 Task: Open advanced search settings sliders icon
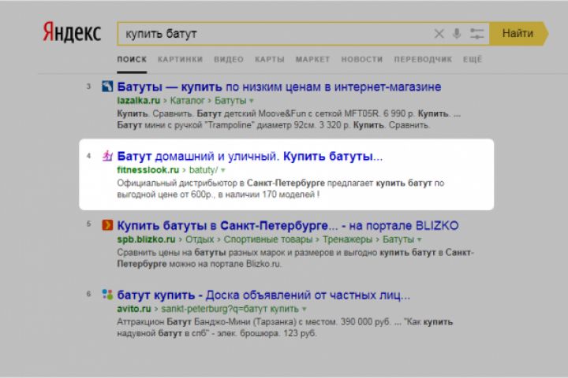pos(476,34)
